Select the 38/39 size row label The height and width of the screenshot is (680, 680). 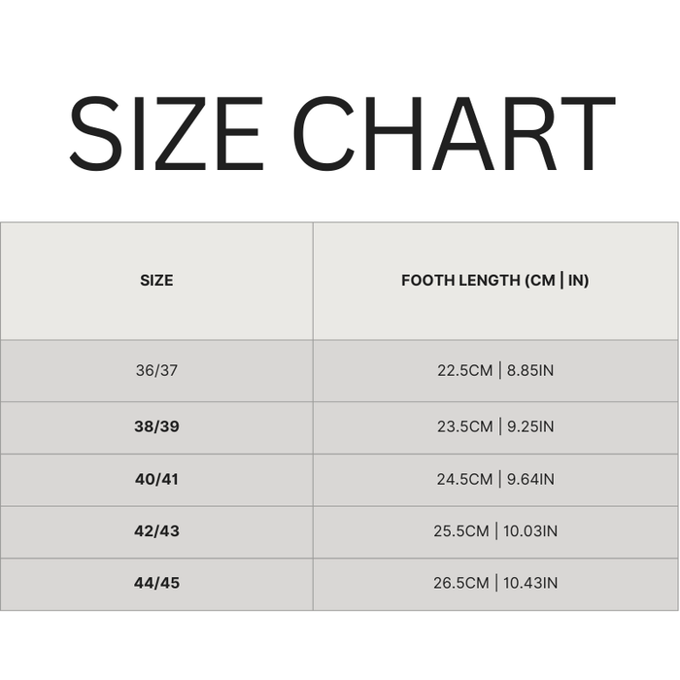click(x=156, y=426)
